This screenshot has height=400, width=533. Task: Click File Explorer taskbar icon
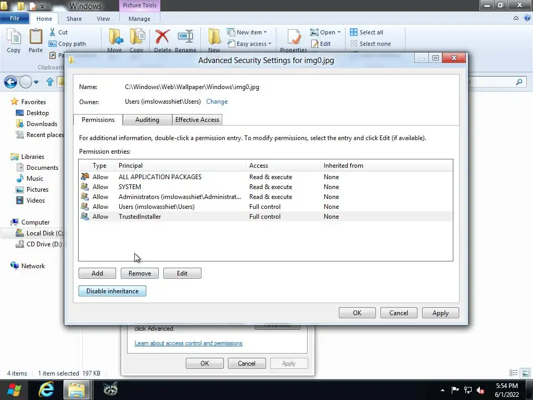coord(77,390)
